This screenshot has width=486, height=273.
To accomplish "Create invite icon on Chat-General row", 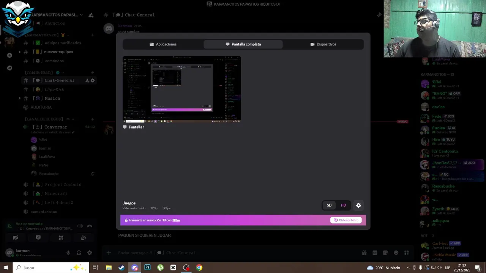I will (87, 80).
